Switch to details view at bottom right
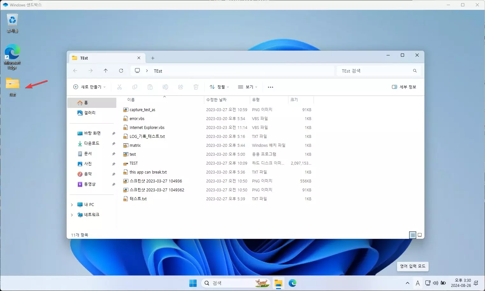Viewport: 485px width, 291px height. pos(412,235)
